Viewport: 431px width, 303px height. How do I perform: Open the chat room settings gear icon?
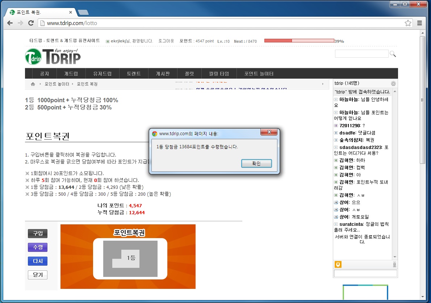pos(393,83)
